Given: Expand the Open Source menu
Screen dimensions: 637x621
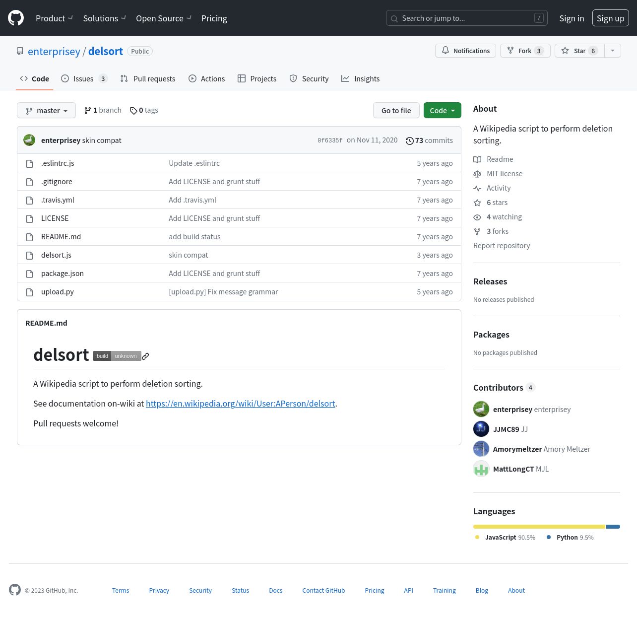Looking at the screenshot, I should coord(164,18).
